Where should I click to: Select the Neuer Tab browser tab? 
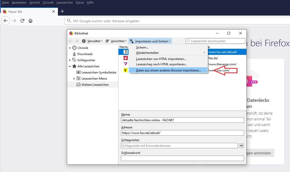(x=29, y=11)
